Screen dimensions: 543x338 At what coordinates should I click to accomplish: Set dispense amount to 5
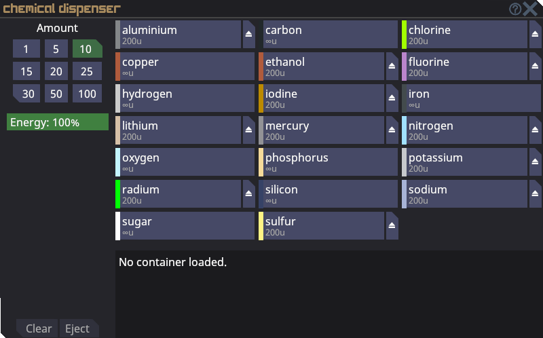coord(56,49)
